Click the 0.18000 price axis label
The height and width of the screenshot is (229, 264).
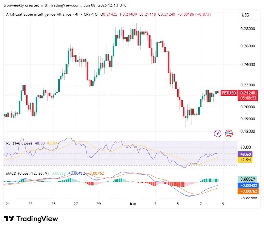coord(247,132)
